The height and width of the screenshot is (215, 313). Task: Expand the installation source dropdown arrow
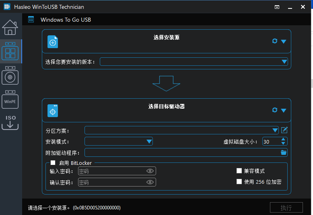[x=284, y=41]
